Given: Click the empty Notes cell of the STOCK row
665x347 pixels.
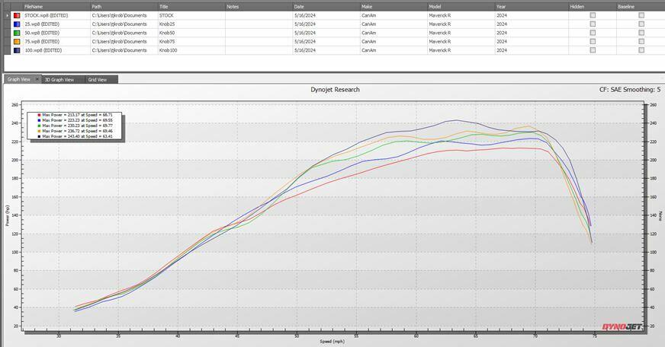Looking at the screenshot, I should 259,15.
